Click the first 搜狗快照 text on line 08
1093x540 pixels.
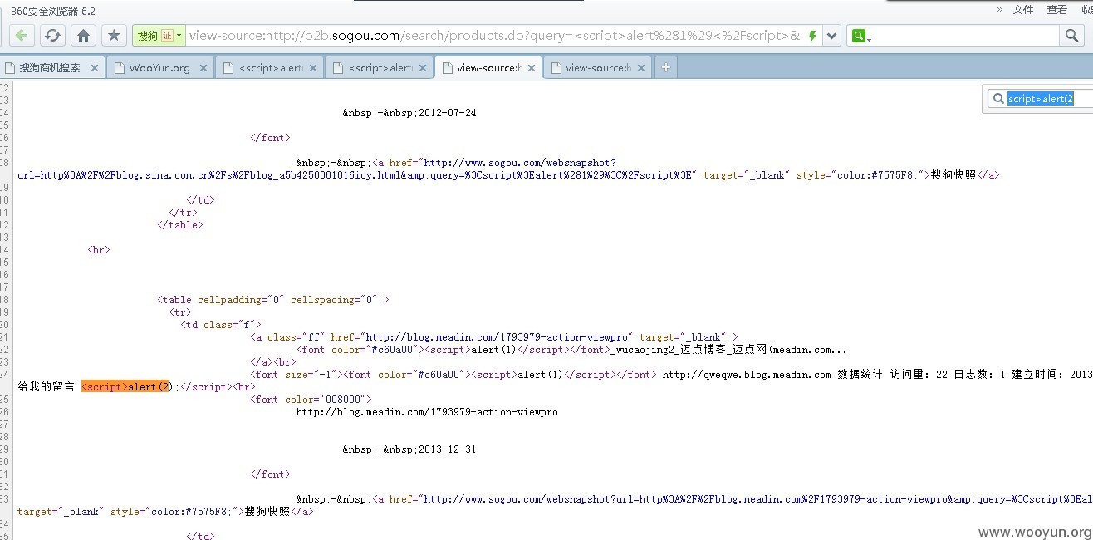953,175
